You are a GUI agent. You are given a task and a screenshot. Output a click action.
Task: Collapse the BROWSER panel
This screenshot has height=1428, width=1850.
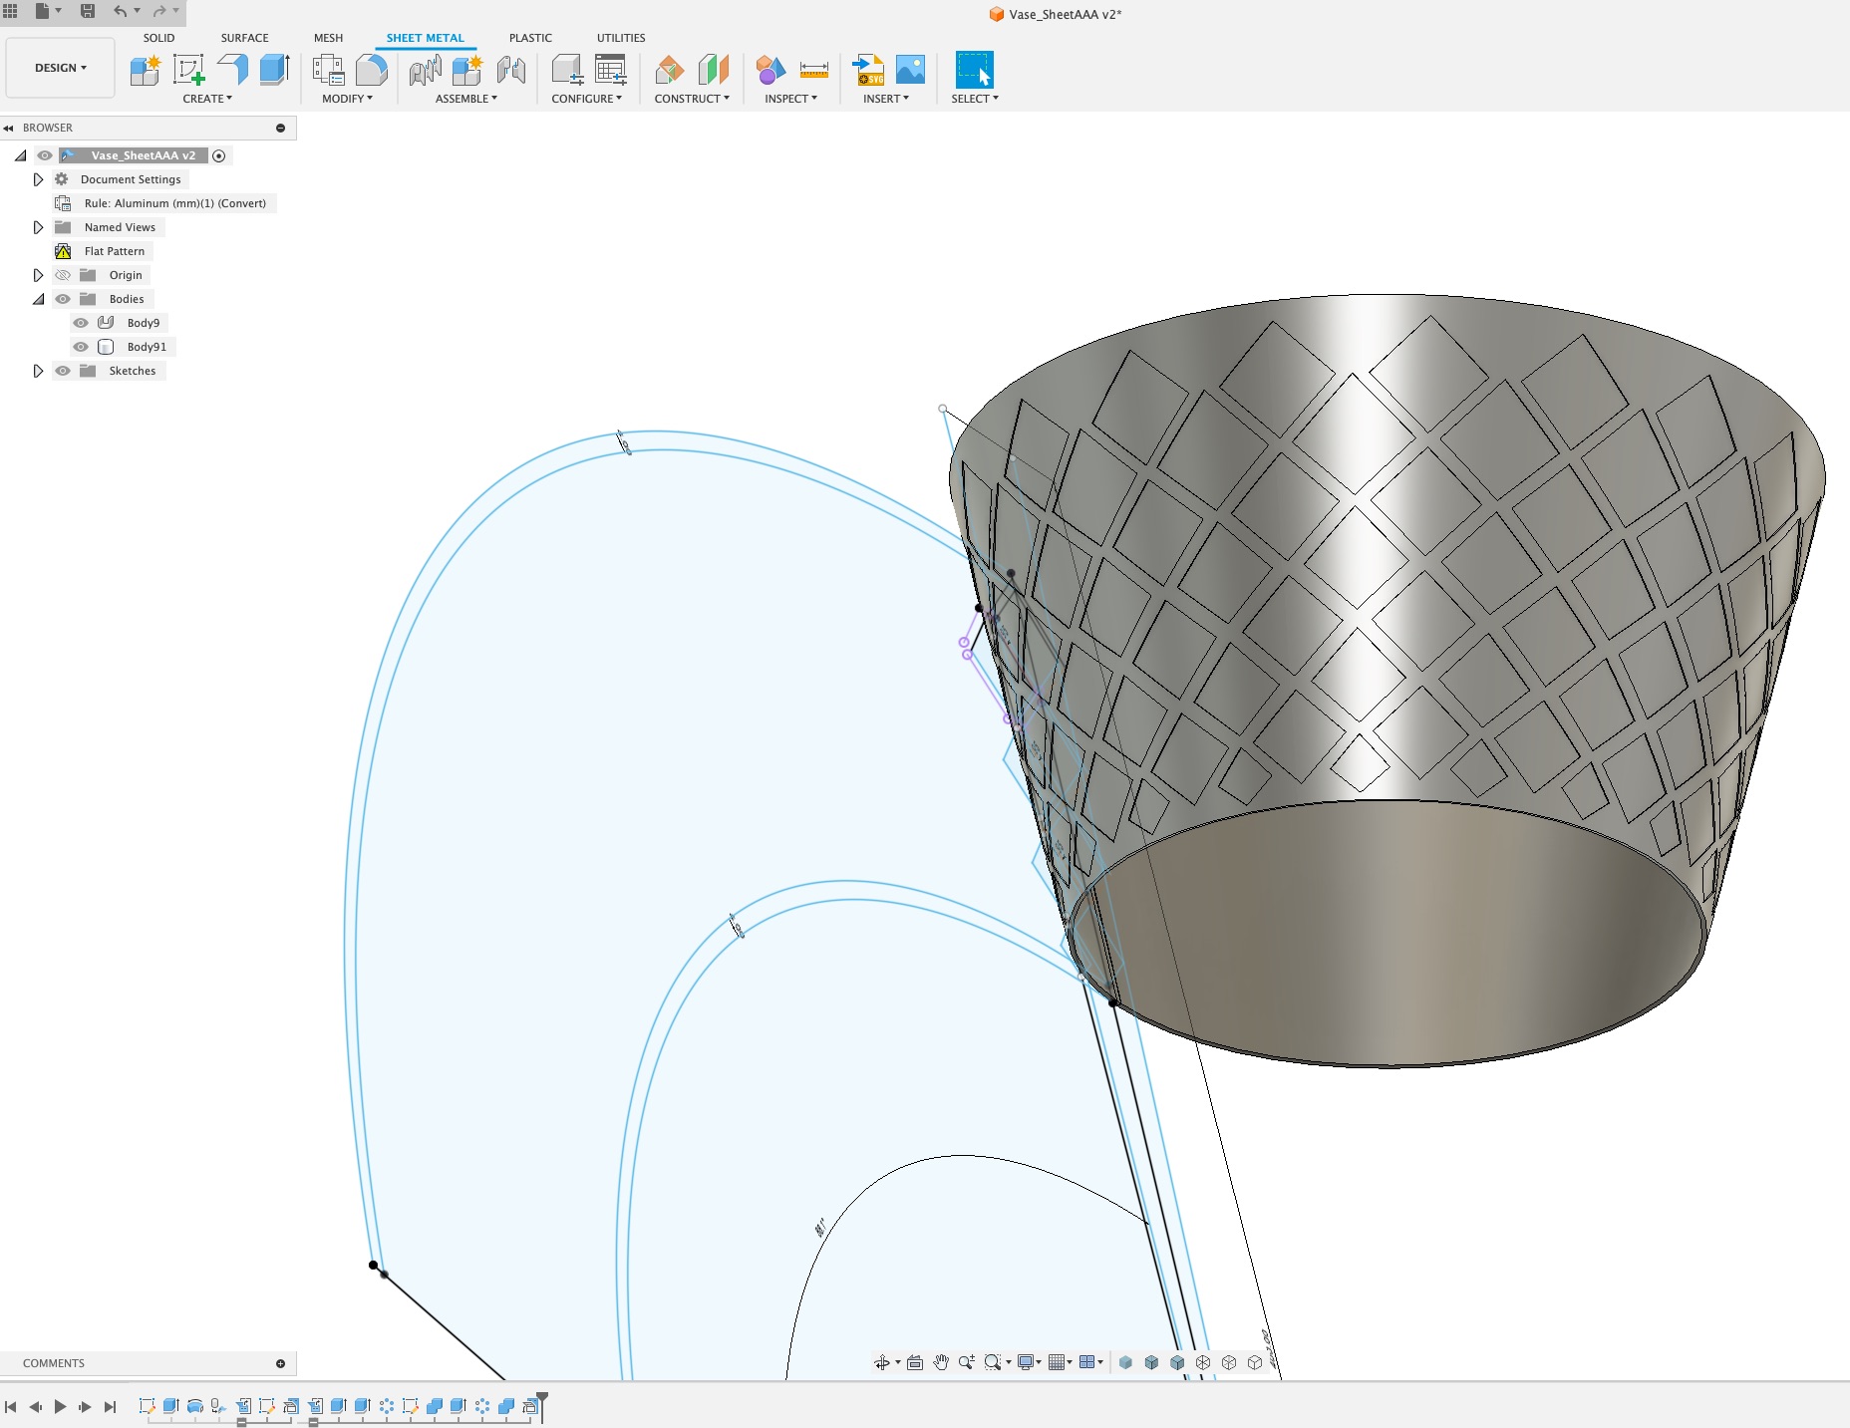pos(9,128)
